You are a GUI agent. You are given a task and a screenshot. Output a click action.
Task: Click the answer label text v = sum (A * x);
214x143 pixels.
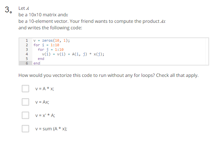coord(51,129)
